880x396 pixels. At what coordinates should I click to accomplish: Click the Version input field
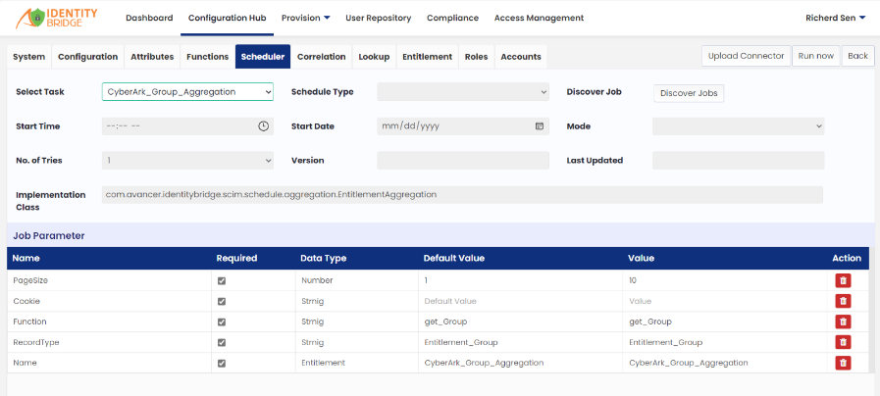click(x=463, y=161)
